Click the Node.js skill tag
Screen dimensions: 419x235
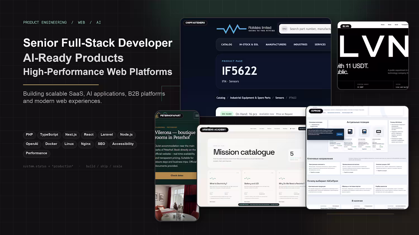coord(126,135)
